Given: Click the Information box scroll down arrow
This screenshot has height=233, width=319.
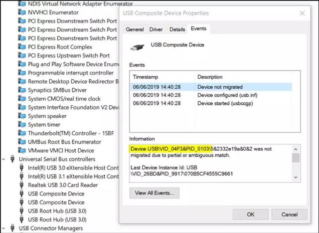Looking at the screenshot, I should click(x=296, y=178).
